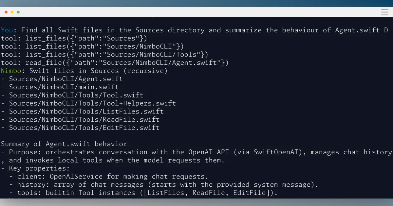Select the Tools/ListFiles.swift file path
Screen dimensions: 393x206
point(86,112)
